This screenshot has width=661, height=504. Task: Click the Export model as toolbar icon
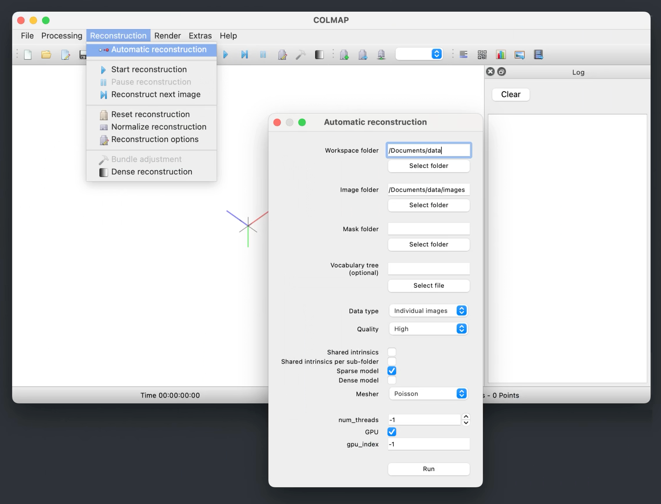381,55
